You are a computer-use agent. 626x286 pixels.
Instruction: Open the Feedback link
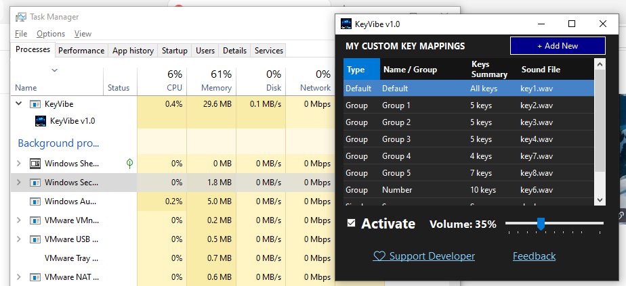click(534, 256)
